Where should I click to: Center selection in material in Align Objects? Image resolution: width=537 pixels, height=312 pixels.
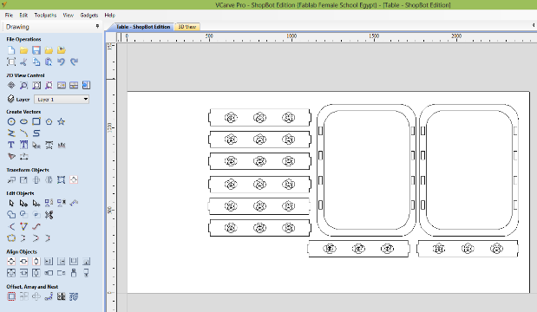pyautogui.click(x=11, y=262)
